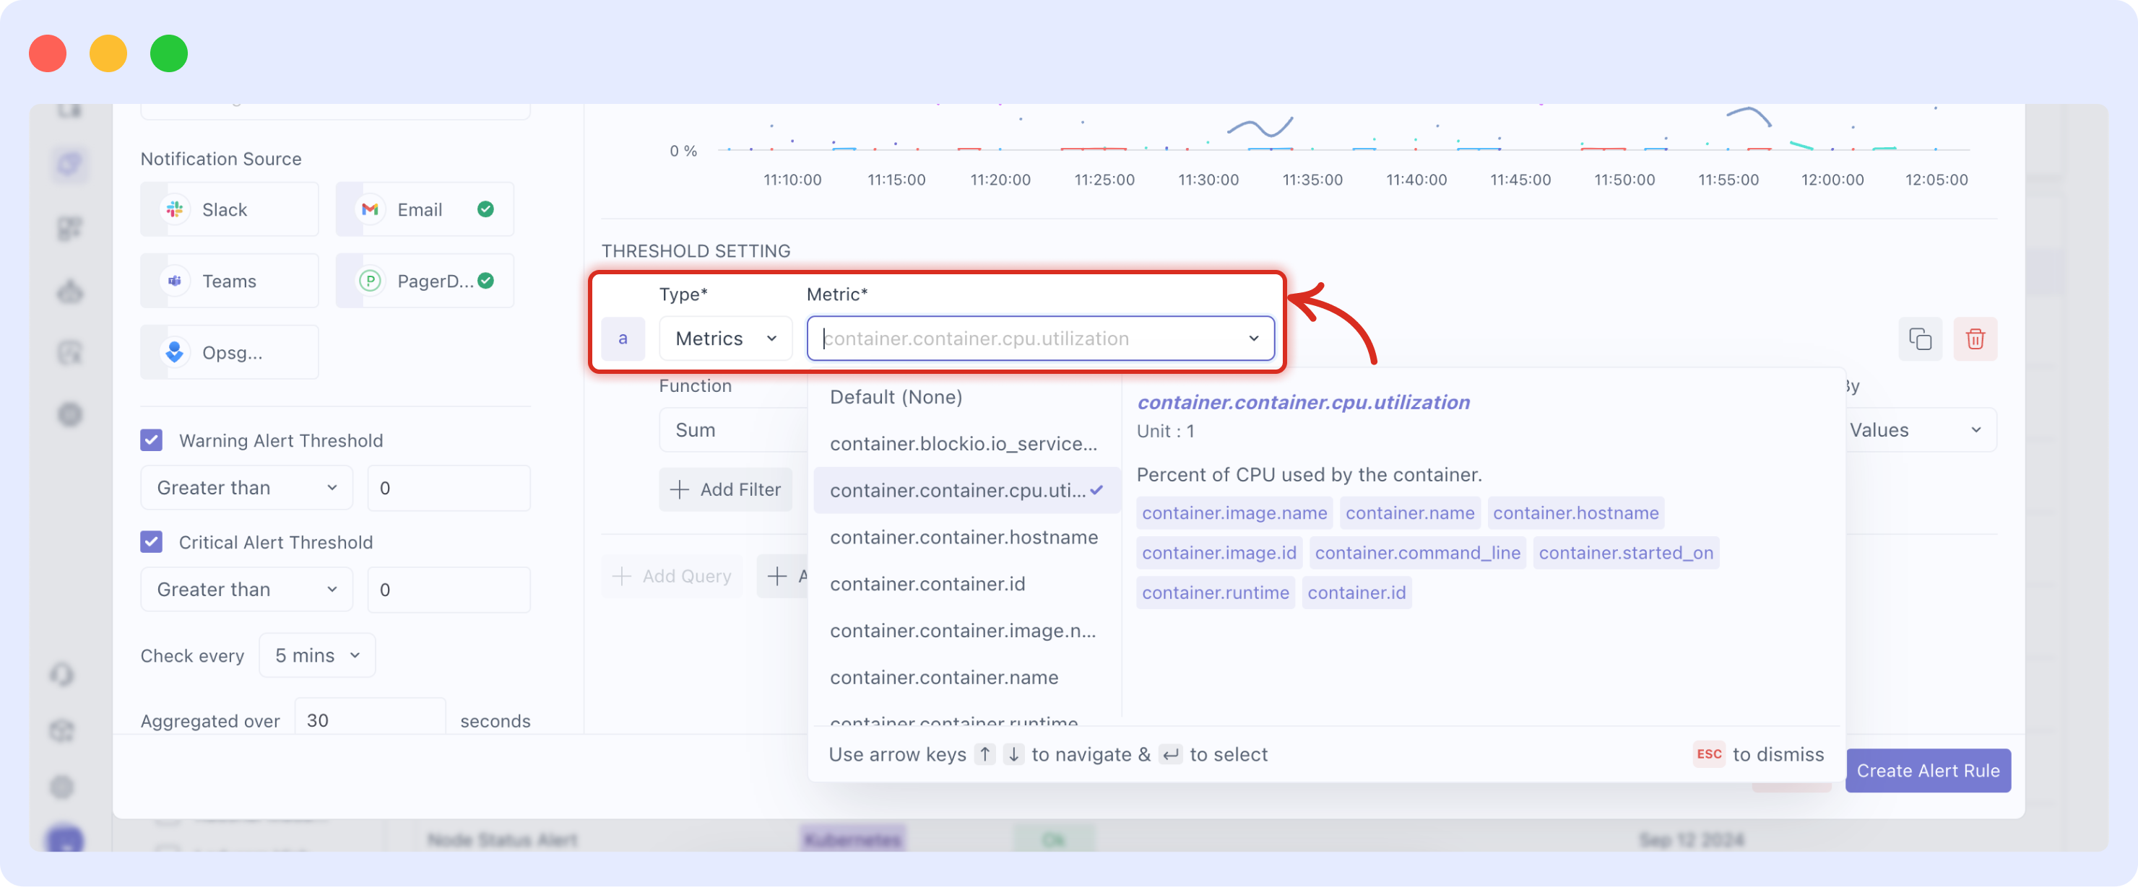This screenshot has width=2138, height=887.
Task: Click the duplicate query copy icon
Action: pos(1920,338)
